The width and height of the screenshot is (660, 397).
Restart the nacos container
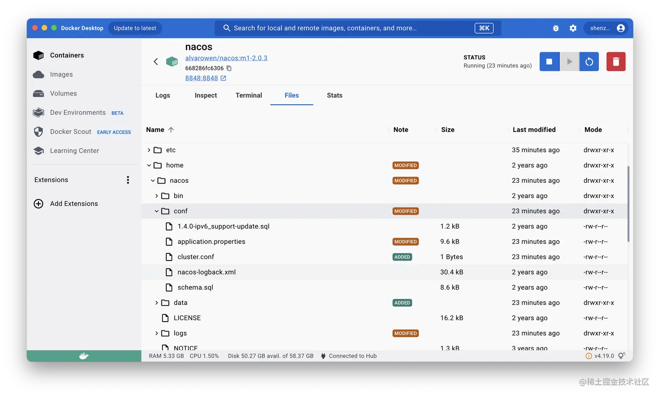pos(589,62)
